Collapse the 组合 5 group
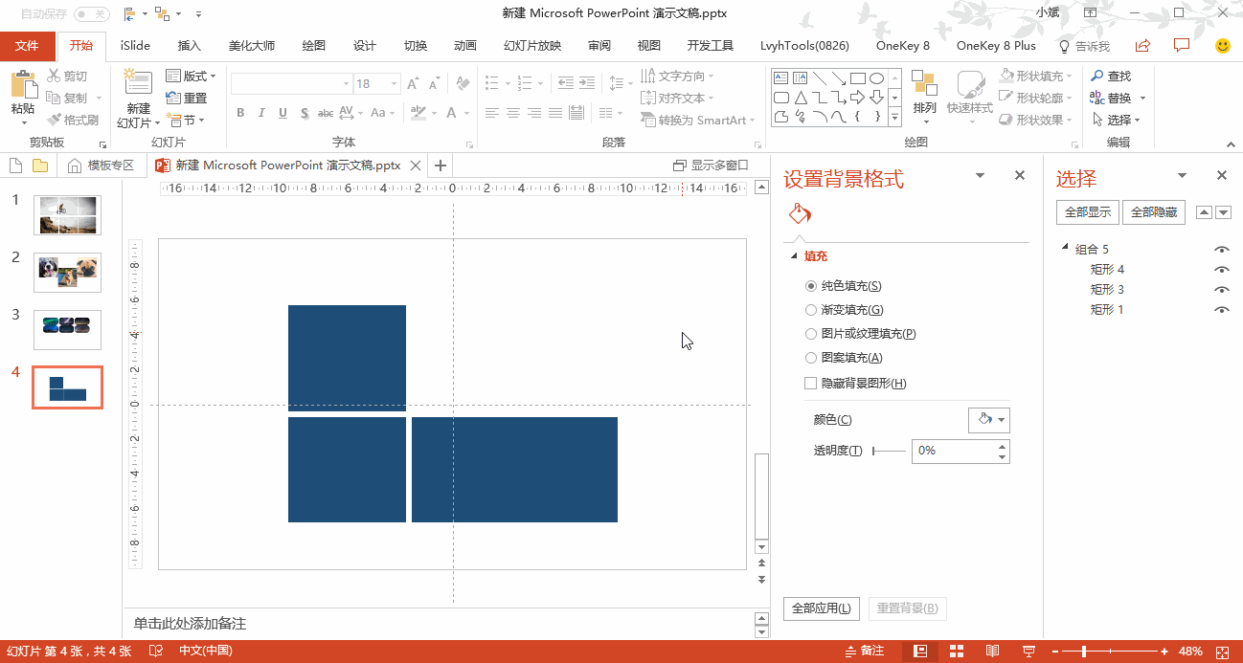1243x663 pixels. (x=1063, y=248)
